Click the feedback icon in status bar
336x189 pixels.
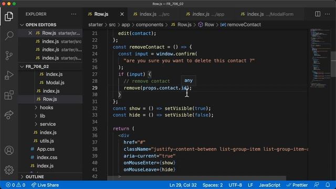pyautogui.click(x=316, y=185)
